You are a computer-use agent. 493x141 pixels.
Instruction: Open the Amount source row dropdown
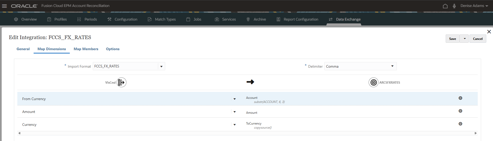(x=234, y=112)
